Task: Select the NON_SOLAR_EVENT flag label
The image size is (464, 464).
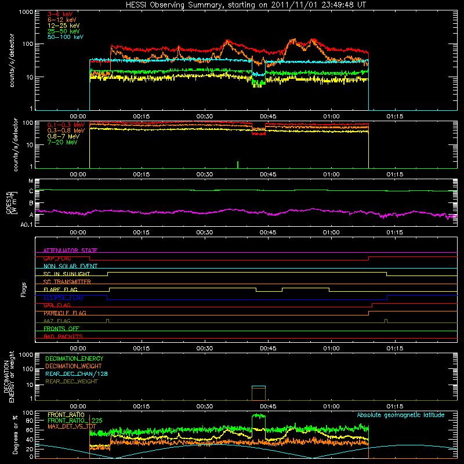Action: pos(70,266)
